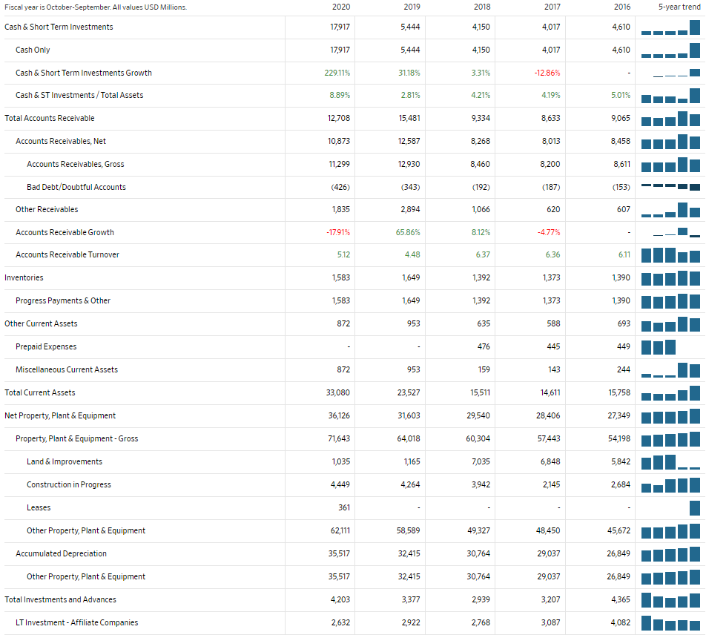Select the 2017 column header
The height and width of the screenshot is (635, 706).
[x=552, y=7]
